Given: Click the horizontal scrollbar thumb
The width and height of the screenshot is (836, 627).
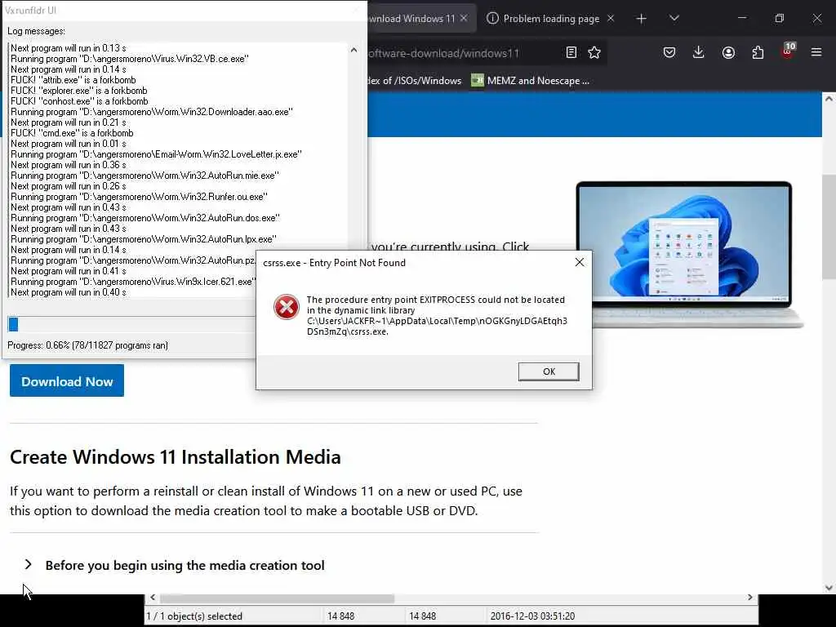Looking at the screenshot, I should 278,598.
